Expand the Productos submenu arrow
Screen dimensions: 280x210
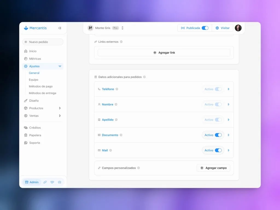click(60, 108)
